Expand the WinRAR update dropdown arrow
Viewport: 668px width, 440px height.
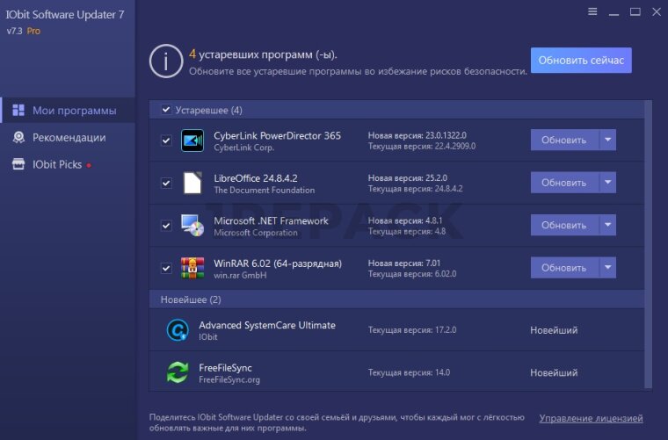click(x=607, y=267)
